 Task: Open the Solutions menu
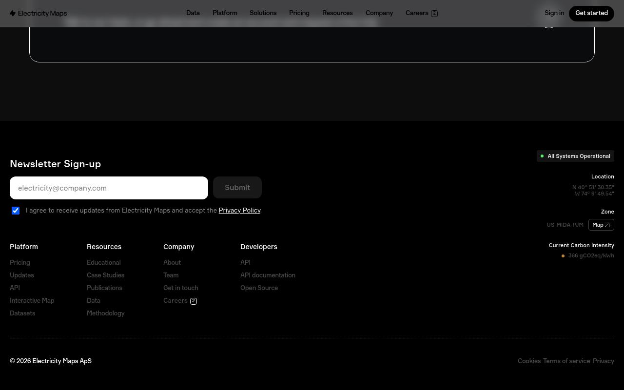point(263,13)
